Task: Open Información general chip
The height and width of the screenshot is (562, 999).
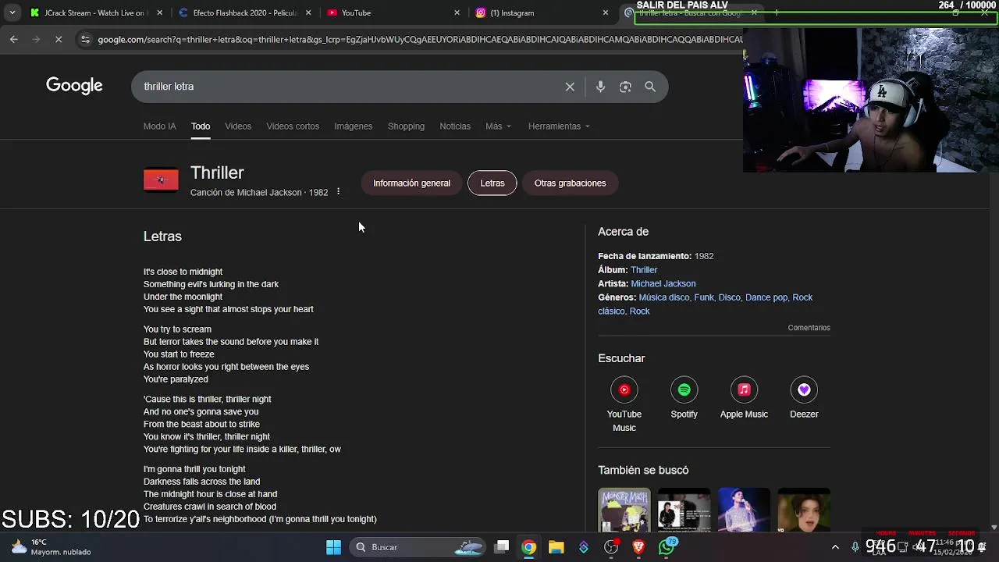Action: 411,183
